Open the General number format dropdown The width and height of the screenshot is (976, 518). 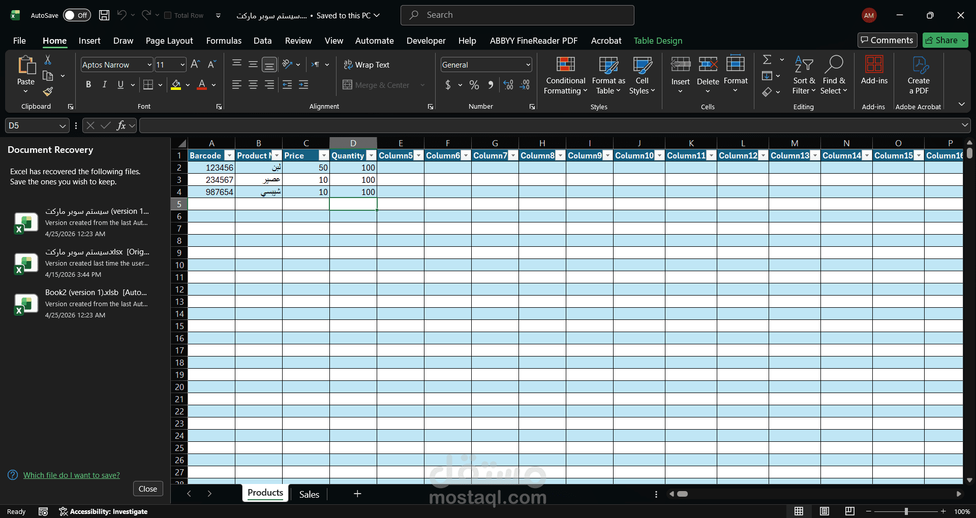click(x=528, y=65)
